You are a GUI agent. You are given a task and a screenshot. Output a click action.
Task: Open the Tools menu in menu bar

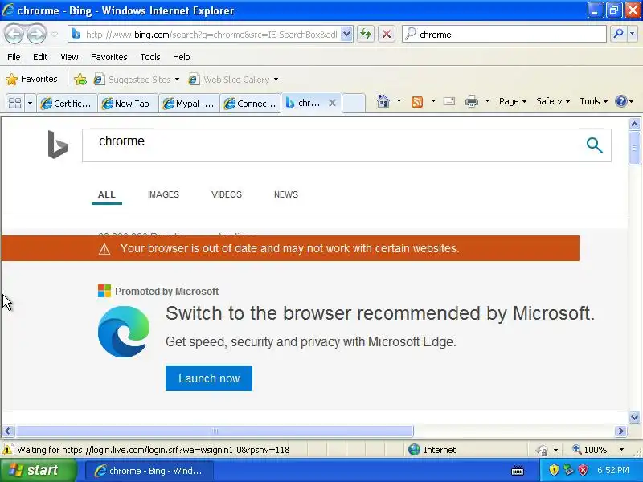150,57
